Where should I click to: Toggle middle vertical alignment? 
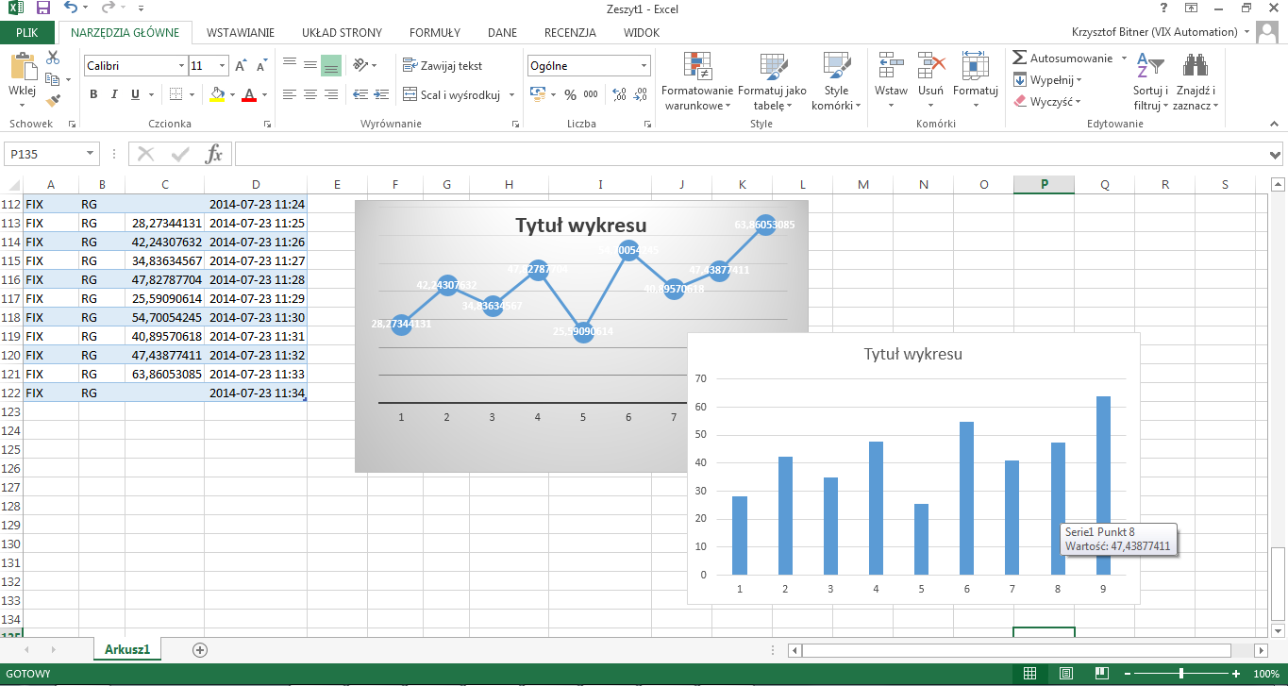point(309,65)
